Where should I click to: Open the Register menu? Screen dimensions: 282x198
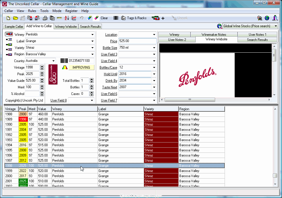pyautogui.click(x=71, y=11)
